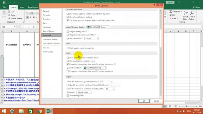Image resolution: width=203 pixels, height=114 pixels.
Task: Collapse the ribbon with chevron
Action: click(x=201, y=22)
